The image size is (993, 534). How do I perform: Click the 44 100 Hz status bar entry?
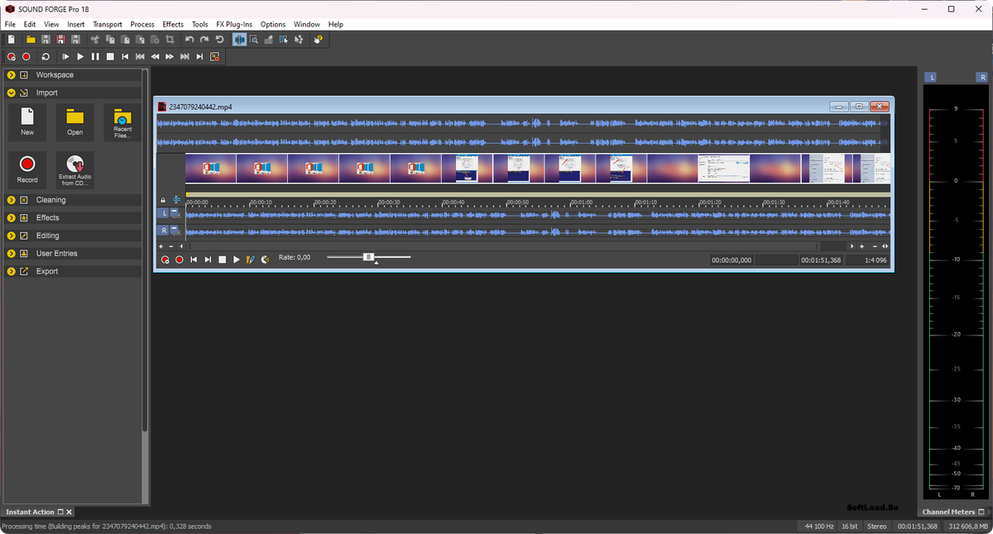818,527
